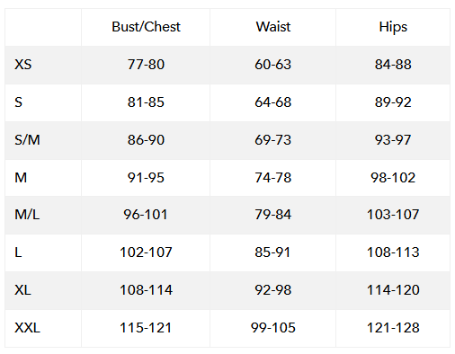The image size is (455, 354).
Task: Click the 64-68 waist value cell
Action: point(273,102)
